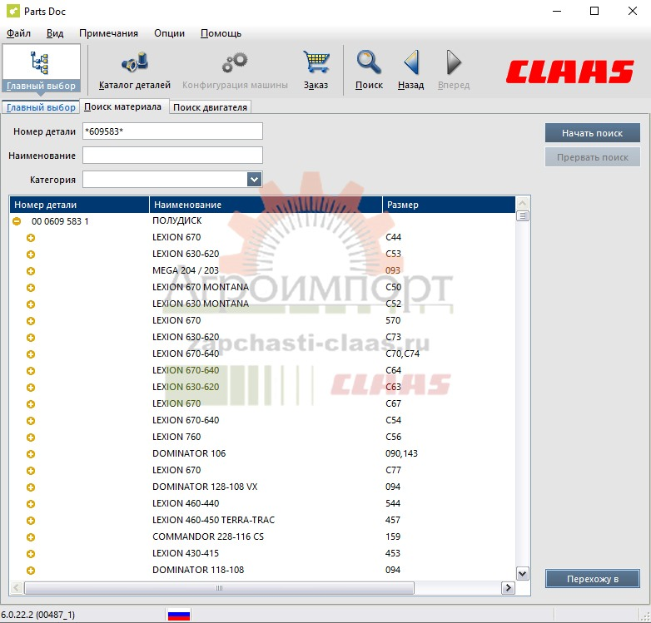Click the vertical scrollbar thumb
Viewport: 651px width, 623px height.
pyautogui.click(x=522, y=216)
